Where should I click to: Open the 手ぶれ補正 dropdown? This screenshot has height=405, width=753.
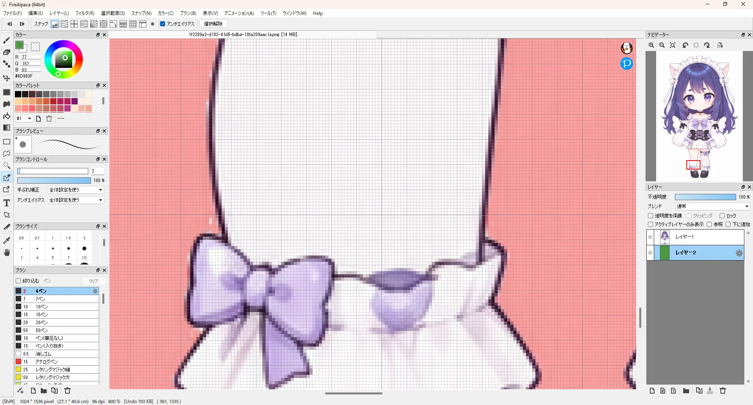tap(76, 190)
